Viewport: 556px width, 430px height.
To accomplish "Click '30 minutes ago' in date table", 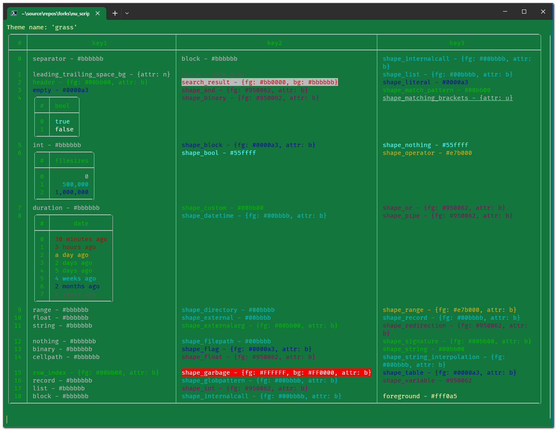I will point(81,239).
